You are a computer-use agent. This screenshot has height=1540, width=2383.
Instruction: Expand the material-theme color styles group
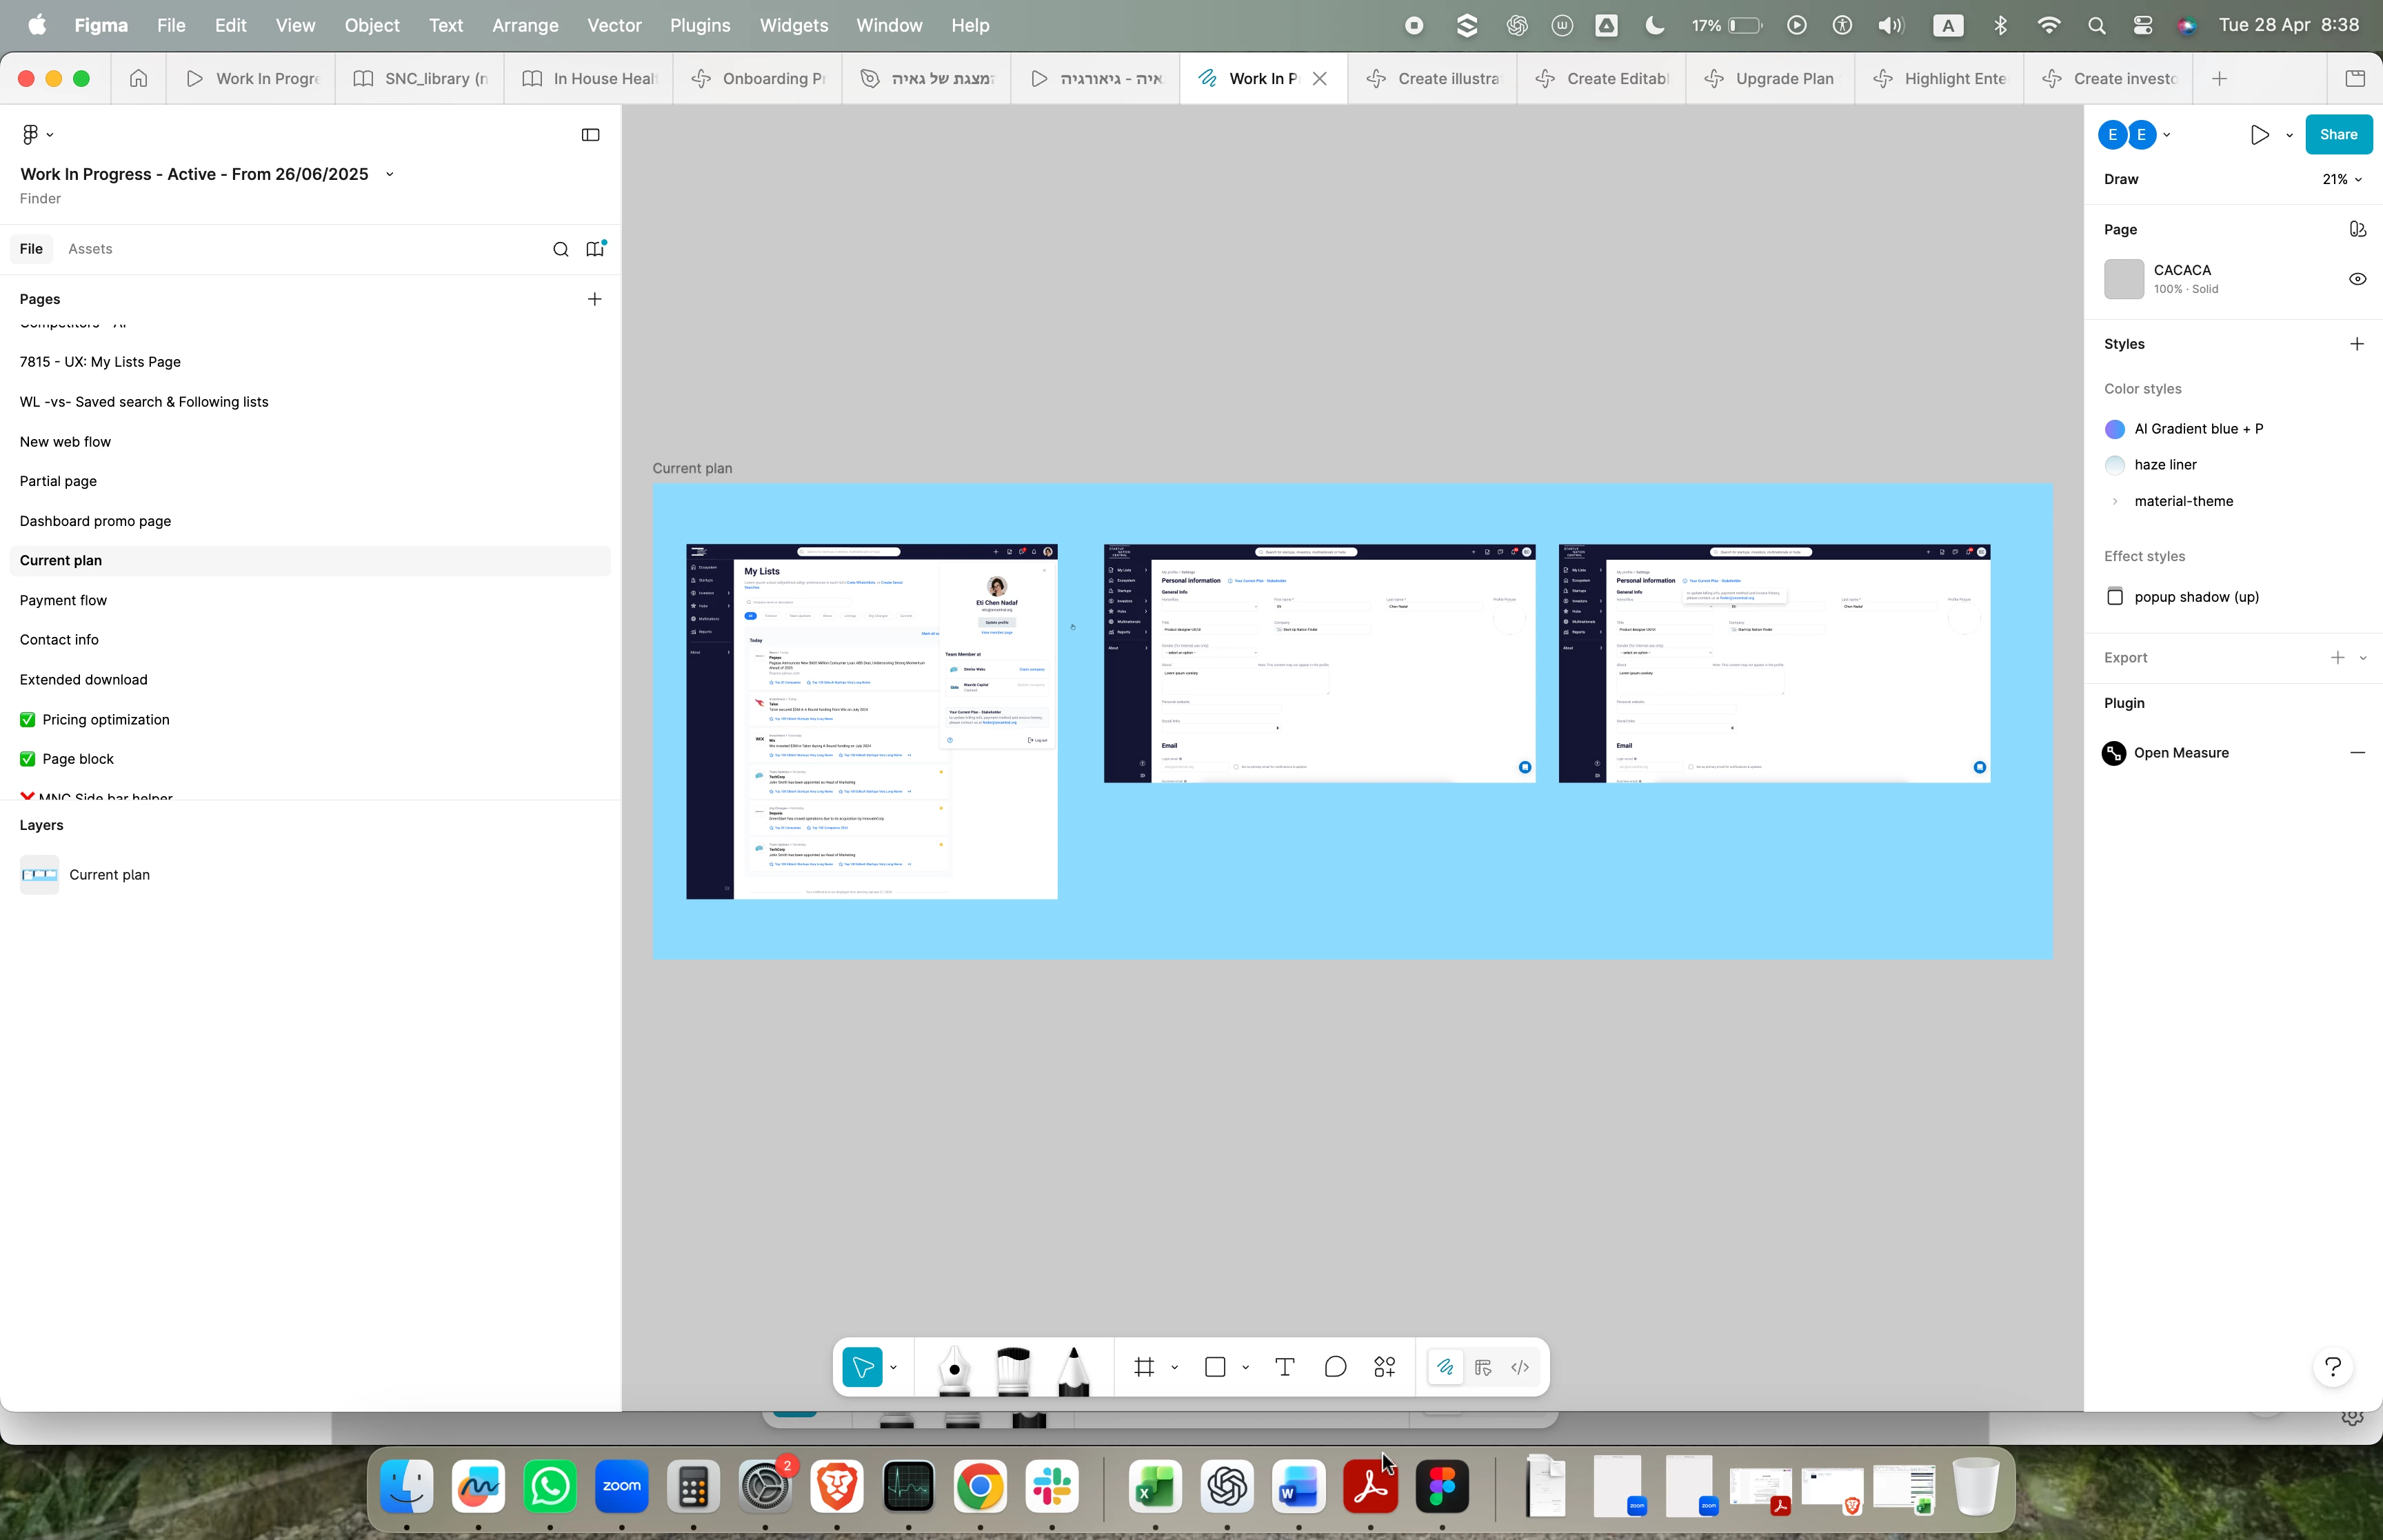[2115, 501]
